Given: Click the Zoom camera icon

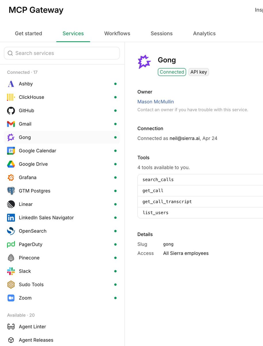Looking at the screenshot, I should coord(11,298).
